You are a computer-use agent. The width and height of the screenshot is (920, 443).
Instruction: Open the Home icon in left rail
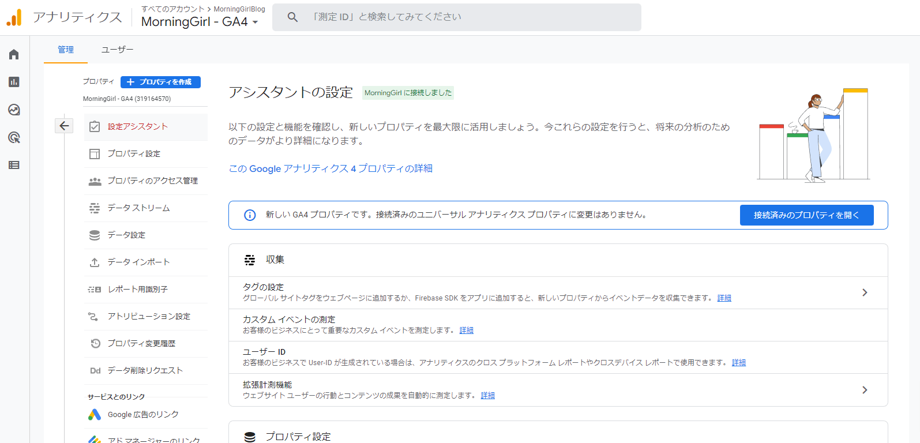tap(14, 54)
